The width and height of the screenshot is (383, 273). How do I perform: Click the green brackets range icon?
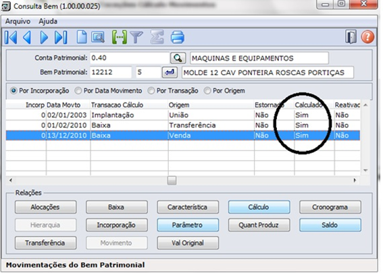pyautogui.click(x=119, y=37)
